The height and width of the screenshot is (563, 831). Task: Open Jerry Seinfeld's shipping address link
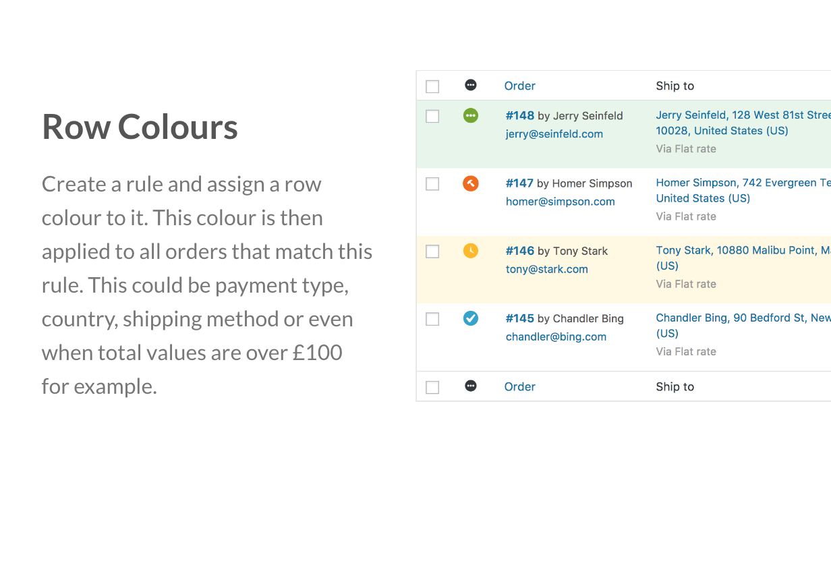point(743,123)
